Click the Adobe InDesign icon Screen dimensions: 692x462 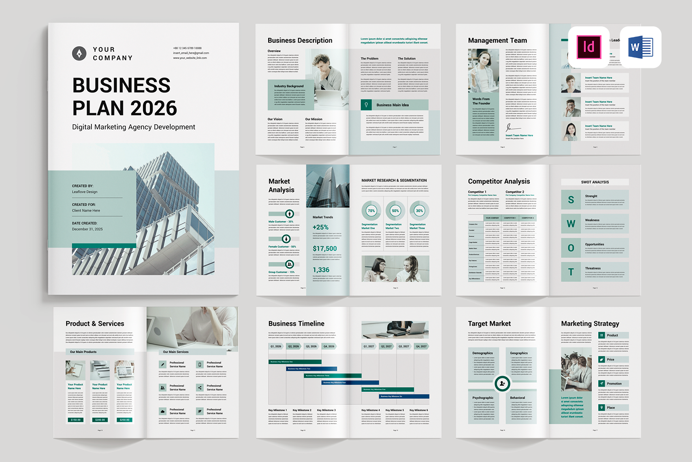589,47
